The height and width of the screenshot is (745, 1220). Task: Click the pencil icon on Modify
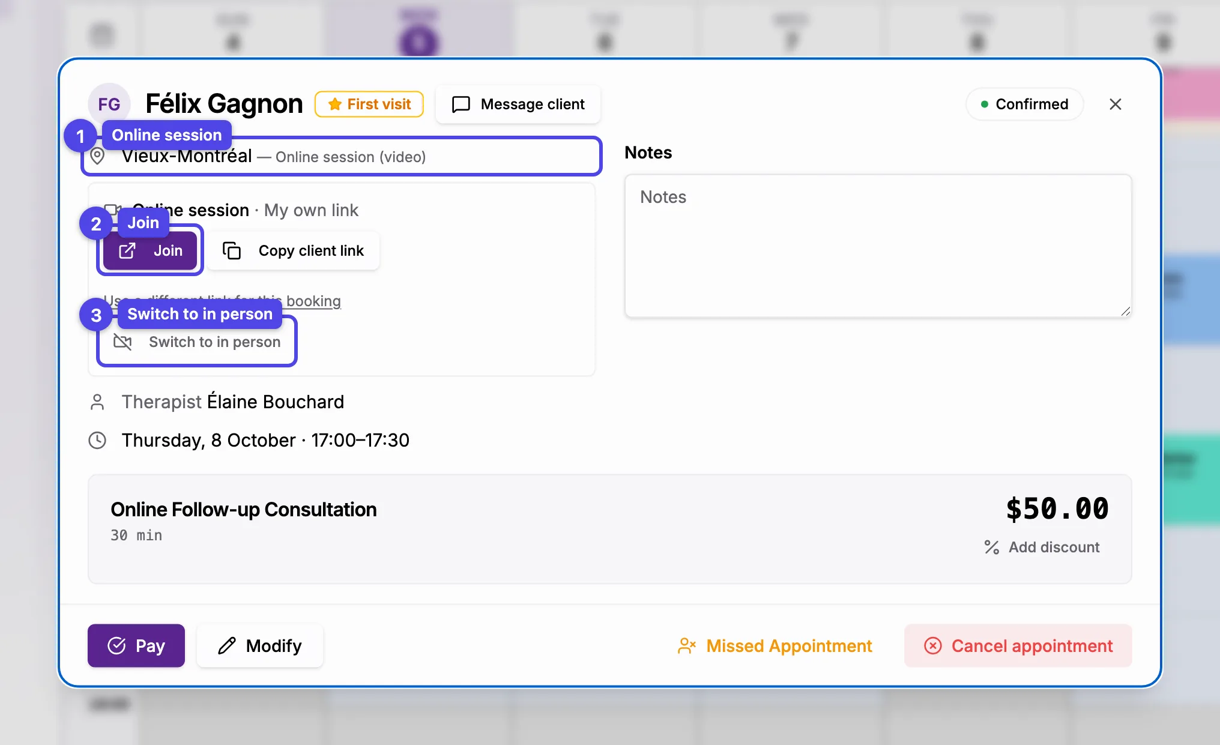tap(227, 646)
